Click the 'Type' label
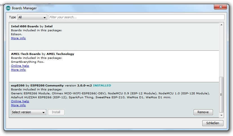This screenshot has width=233, height=136. pos(12,17)
